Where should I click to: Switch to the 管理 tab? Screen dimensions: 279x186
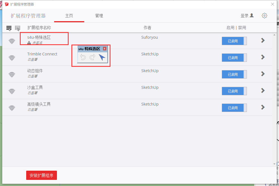coord(99,16)
